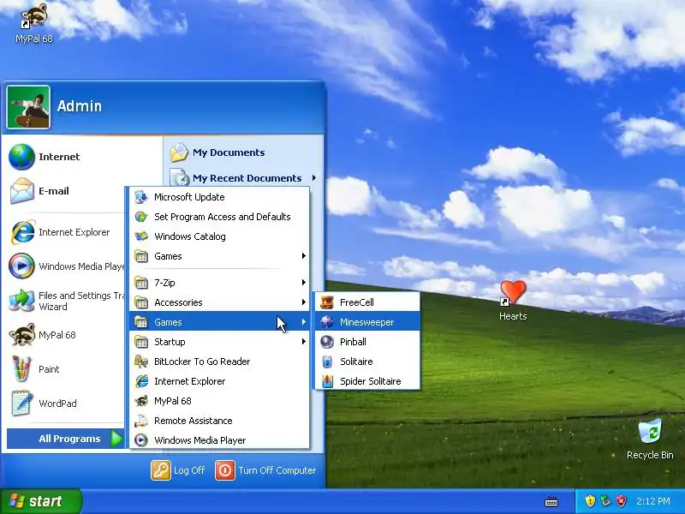Open Windows Catalog

pyautogui.click(x=219, y=236)
